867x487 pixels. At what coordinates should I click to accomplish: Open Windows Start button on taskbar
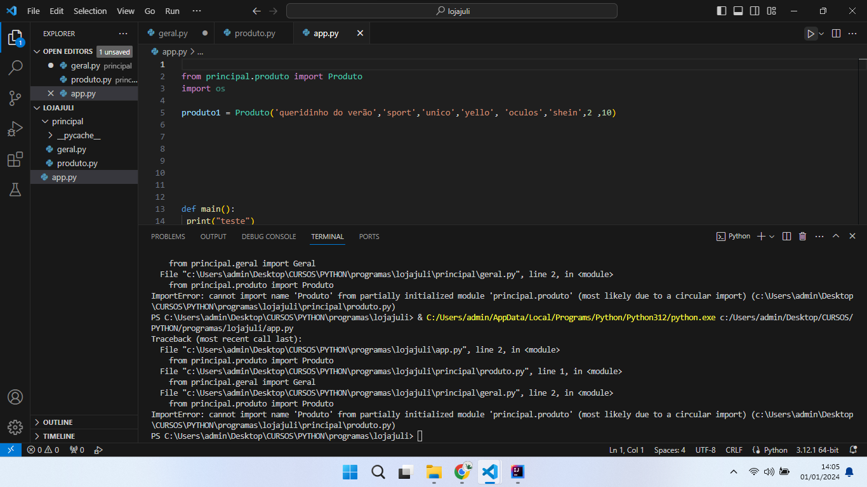coord(350,472)
